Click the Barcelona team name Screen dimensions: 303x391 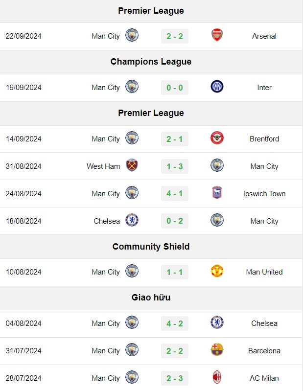pyautogui.click(x=264, y=351)
